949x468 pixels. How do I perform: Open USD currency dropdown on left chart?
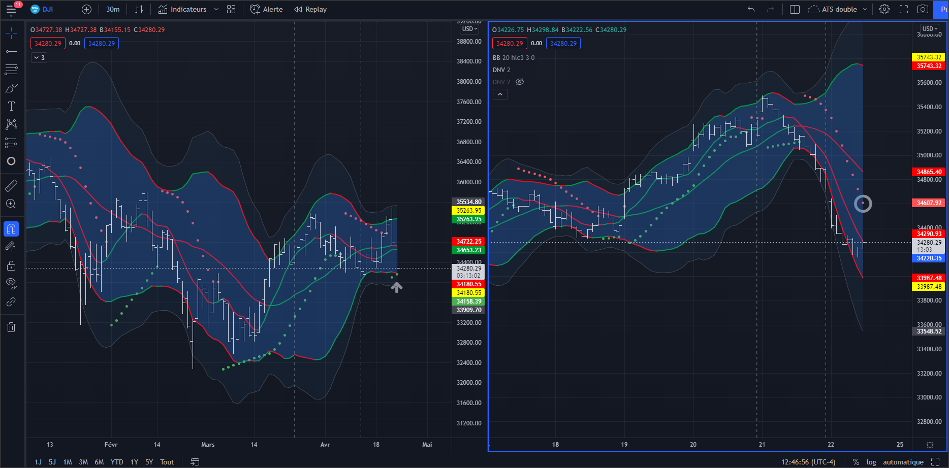470,29
